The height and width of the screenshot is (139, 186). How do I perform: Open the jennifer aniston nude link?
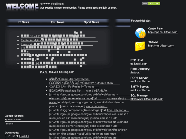pos(105,134)
